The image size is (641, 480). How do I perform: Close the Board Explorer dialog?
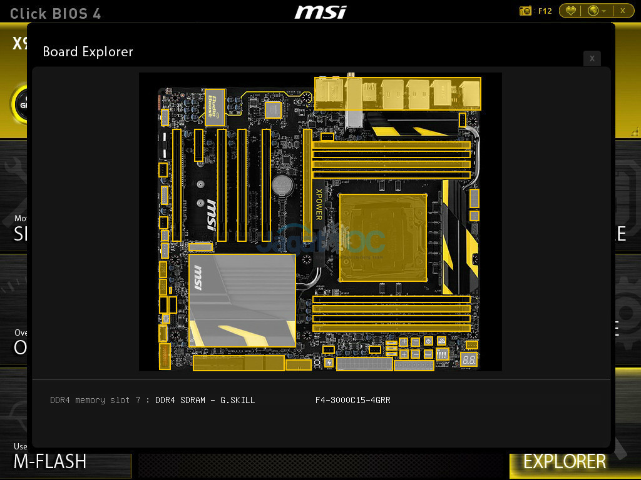point(592,58)
